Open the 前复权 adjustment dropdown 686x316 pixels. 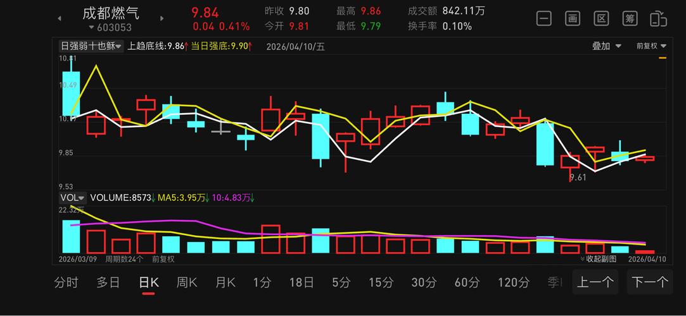pos(651,46)
